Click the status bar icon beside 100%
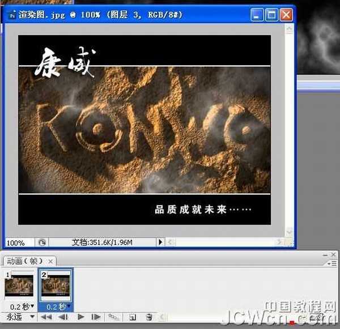The image size is (340, 329). 42,242
